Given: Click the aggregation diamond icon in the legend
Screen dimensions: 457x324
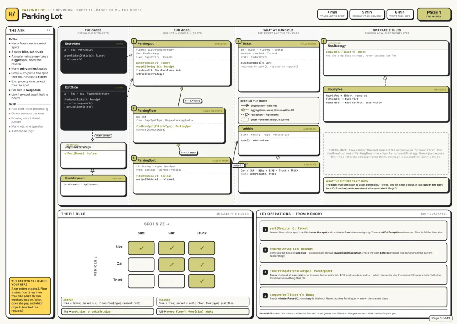Looking at the screenshot, I should [x=245, y=110].
